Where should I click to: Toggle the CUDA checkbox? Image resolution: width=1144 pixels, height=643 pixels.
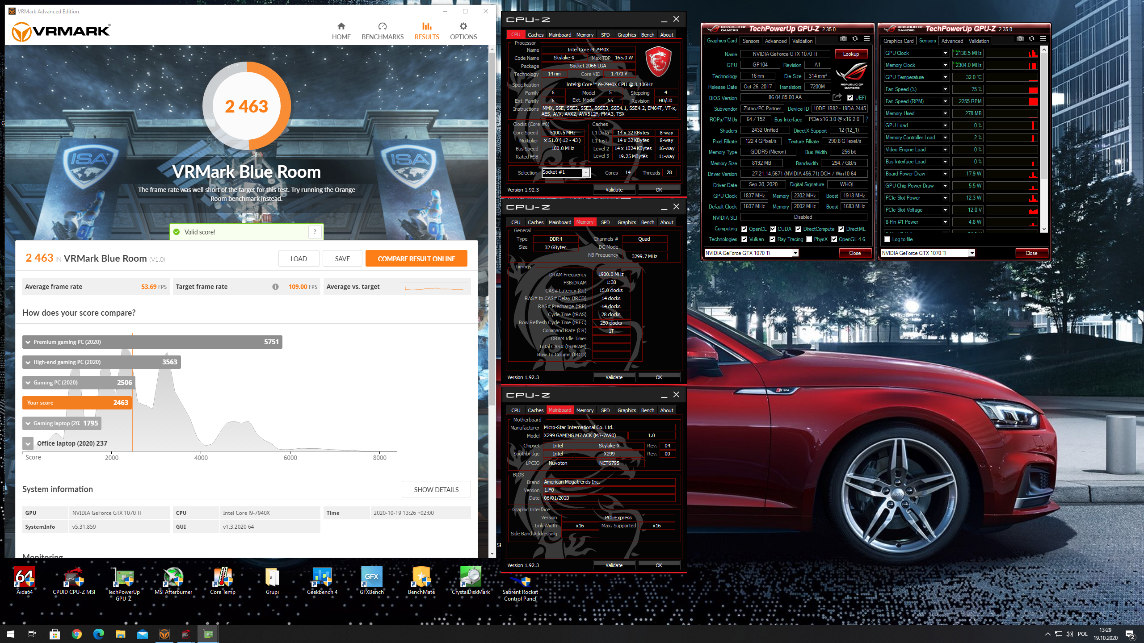click(773, 229)
